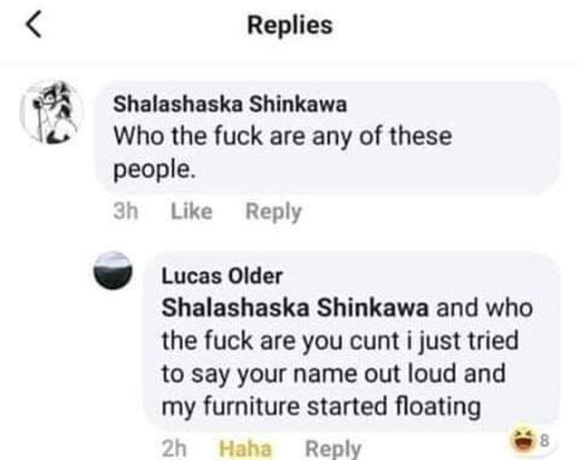Toggle the Haha reaction on Lucas Older's reply
580x460 pixels.
tap(245, 448)
